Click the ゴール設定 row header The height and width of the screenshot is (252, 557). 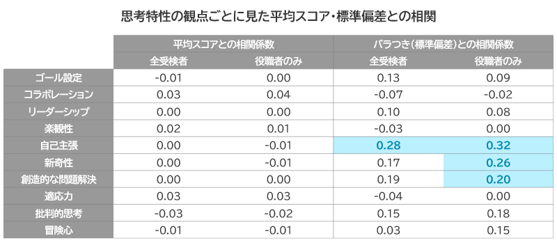click(x=58, y=78)
